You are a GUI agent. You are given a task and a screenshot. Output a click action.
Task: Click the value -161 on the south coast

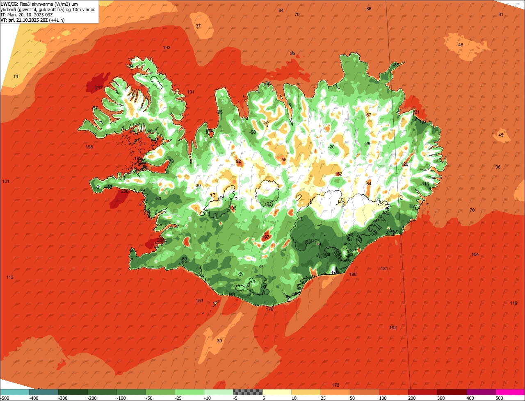point(231,294)
